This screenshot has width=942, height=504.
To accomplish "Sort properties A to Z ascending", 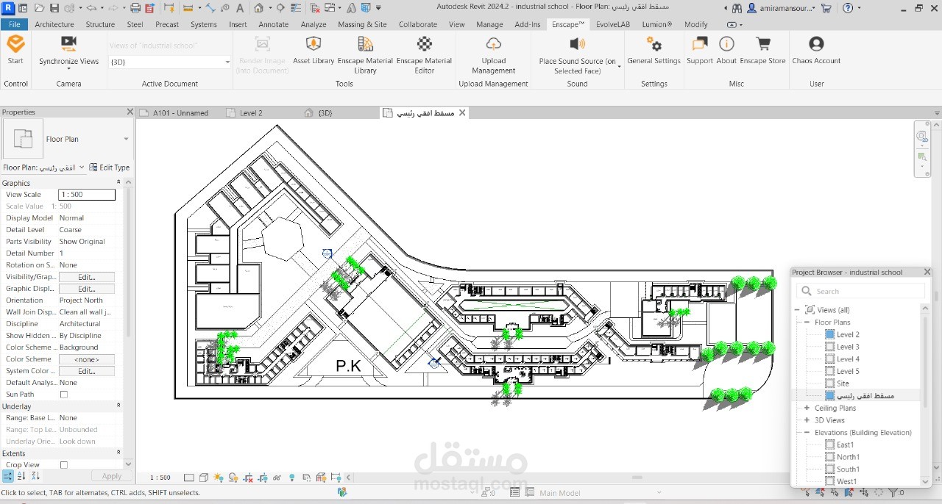I will pos(21,476).
